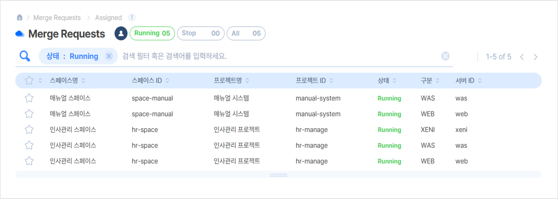Clear the search field with the X icon
The image size is (558, 199).
(x=445, y=56)
